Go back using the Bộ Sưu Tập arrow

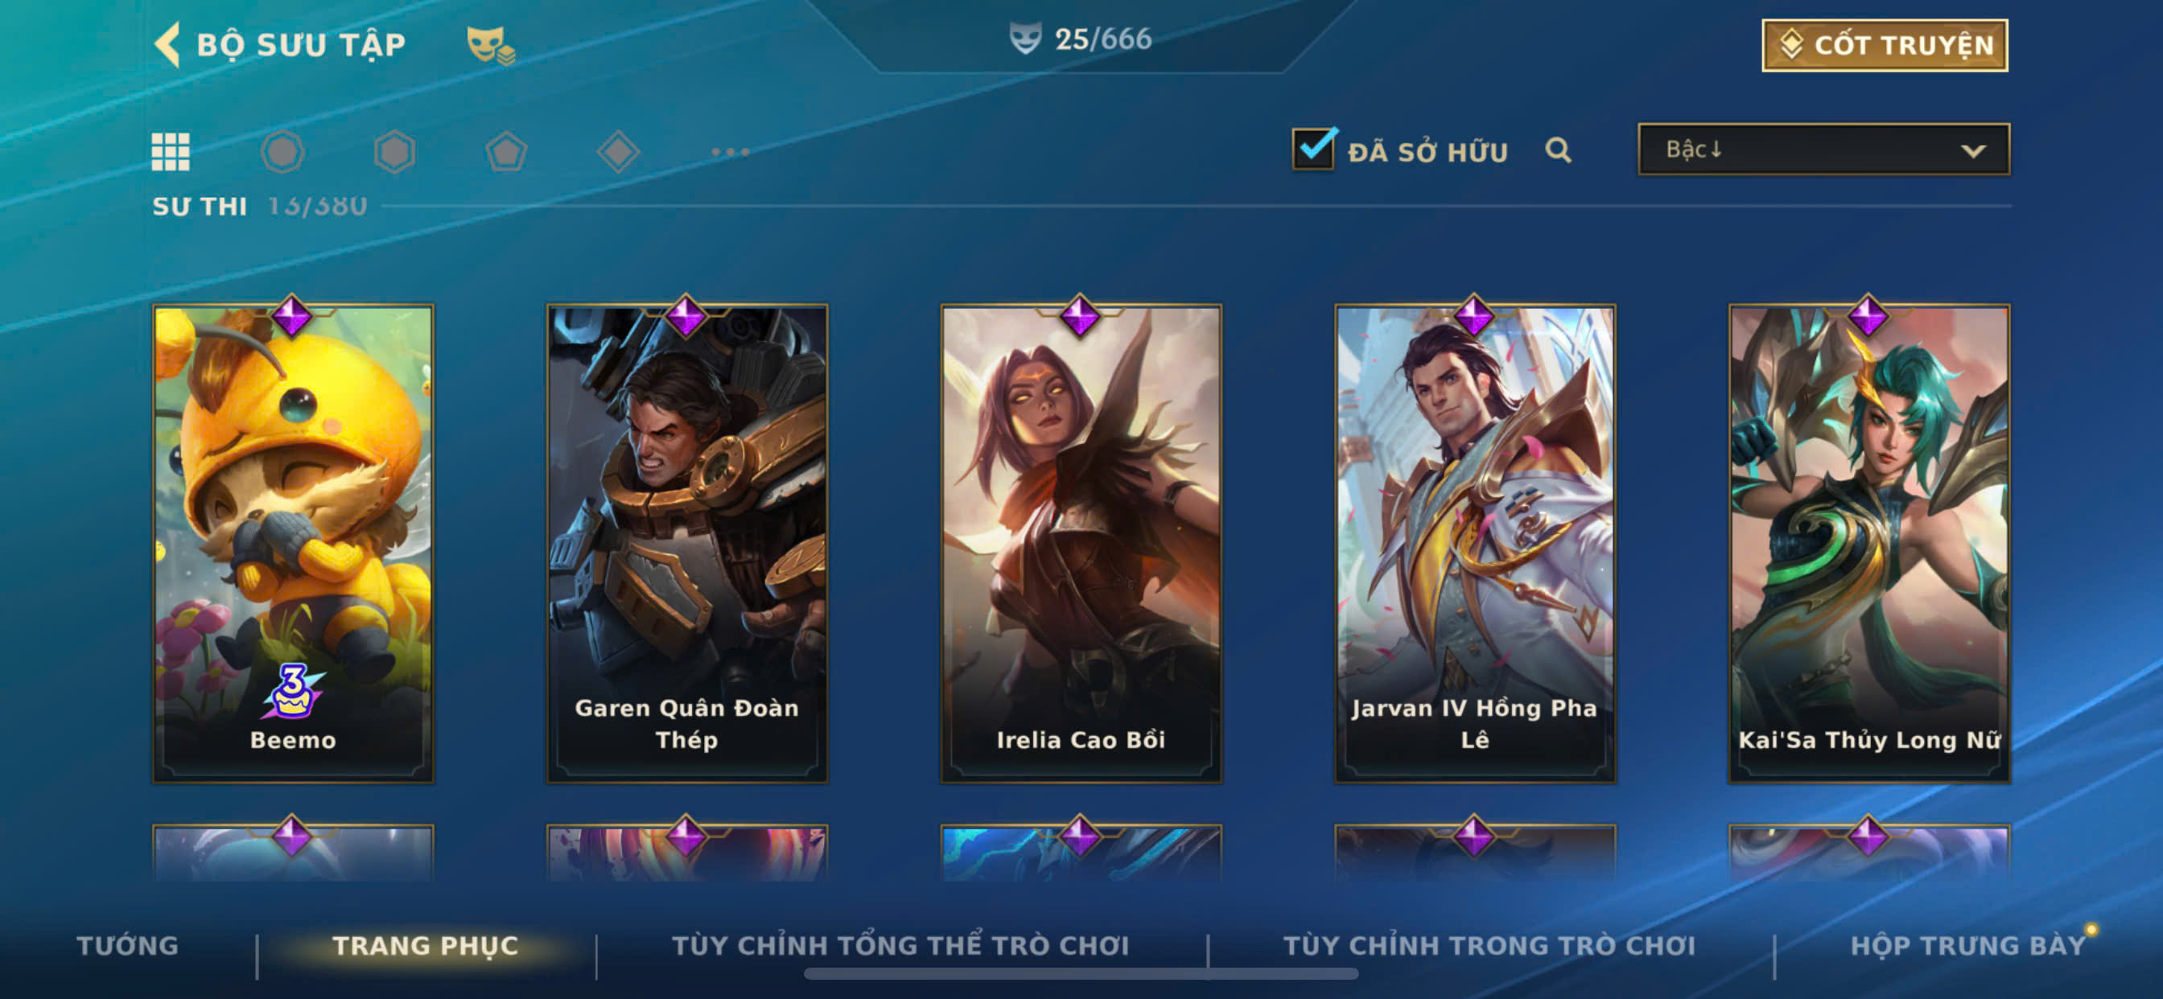(168, 43)
